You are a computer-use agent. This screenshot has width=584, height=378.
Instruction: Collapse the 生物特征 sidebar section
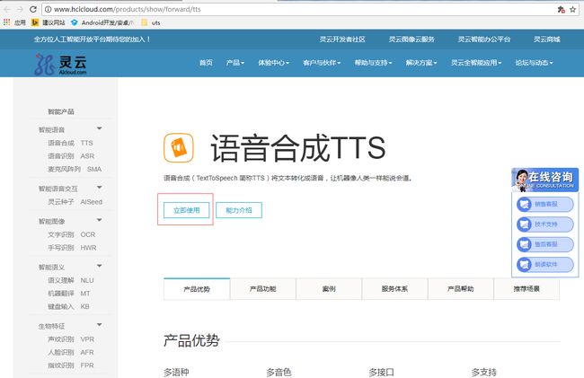tap(100, 325)
